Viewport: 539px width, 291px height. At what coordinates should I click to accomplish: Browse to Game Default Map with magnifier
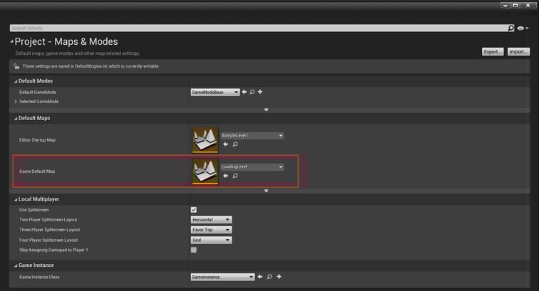pos(235,176)
